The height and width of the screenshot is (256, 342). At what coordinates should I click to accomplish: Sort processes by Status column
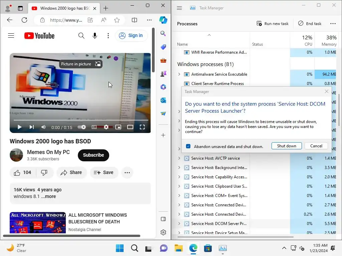click(270, 40)
